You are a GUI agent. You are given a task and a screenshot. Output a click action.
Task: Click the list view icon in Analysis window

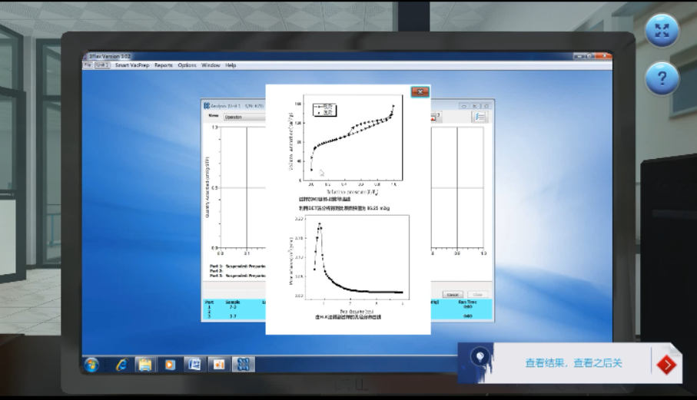pyautogui.click(x=480, y=117)
